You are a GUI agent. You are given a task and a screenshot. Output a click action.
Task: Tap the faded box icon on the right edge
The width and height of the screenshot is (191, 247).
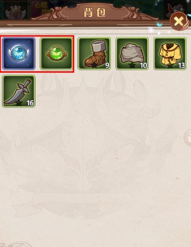(188, 138)
